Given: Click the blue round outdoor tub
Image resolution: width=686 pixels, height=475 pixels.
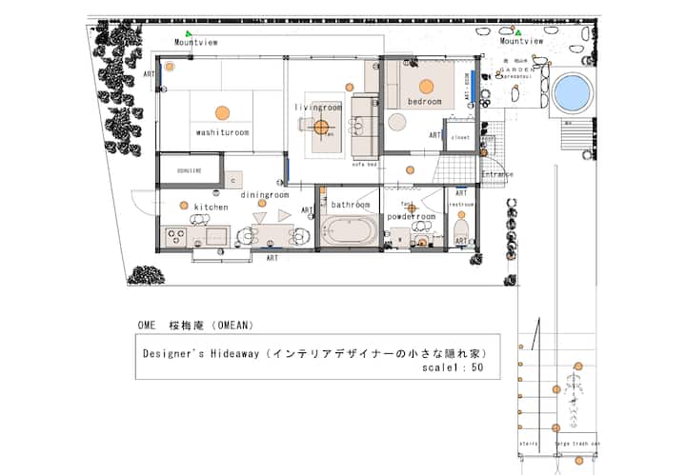Looking at the screenshot, I should click(x=572, y=92).
